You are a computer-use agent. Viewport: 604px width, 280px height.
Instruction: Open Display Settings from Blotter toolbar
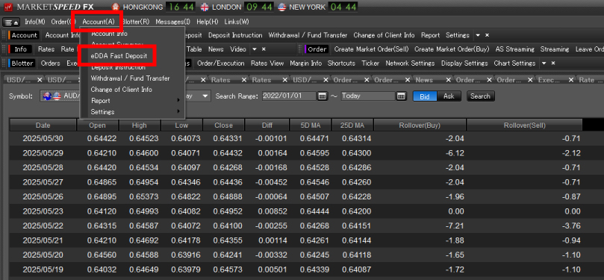[x=464, y=63]
